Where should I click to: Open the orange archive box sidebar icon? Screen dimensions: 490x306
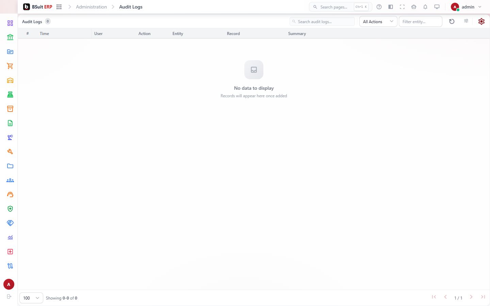(x=10, y=109)
